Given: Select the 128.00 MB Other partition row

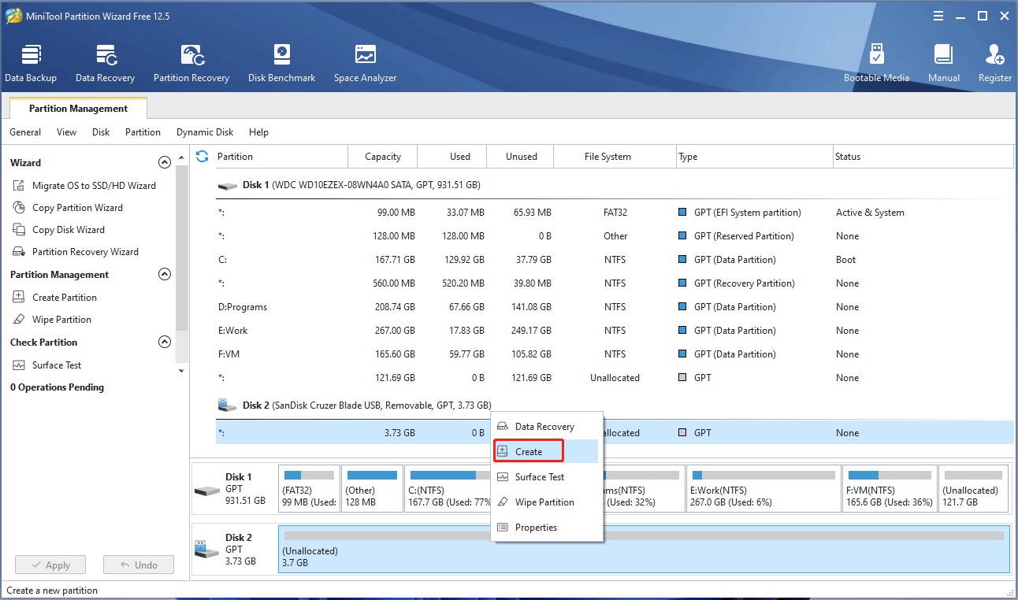Looking at the screenshot, I should tap(615, 236).
